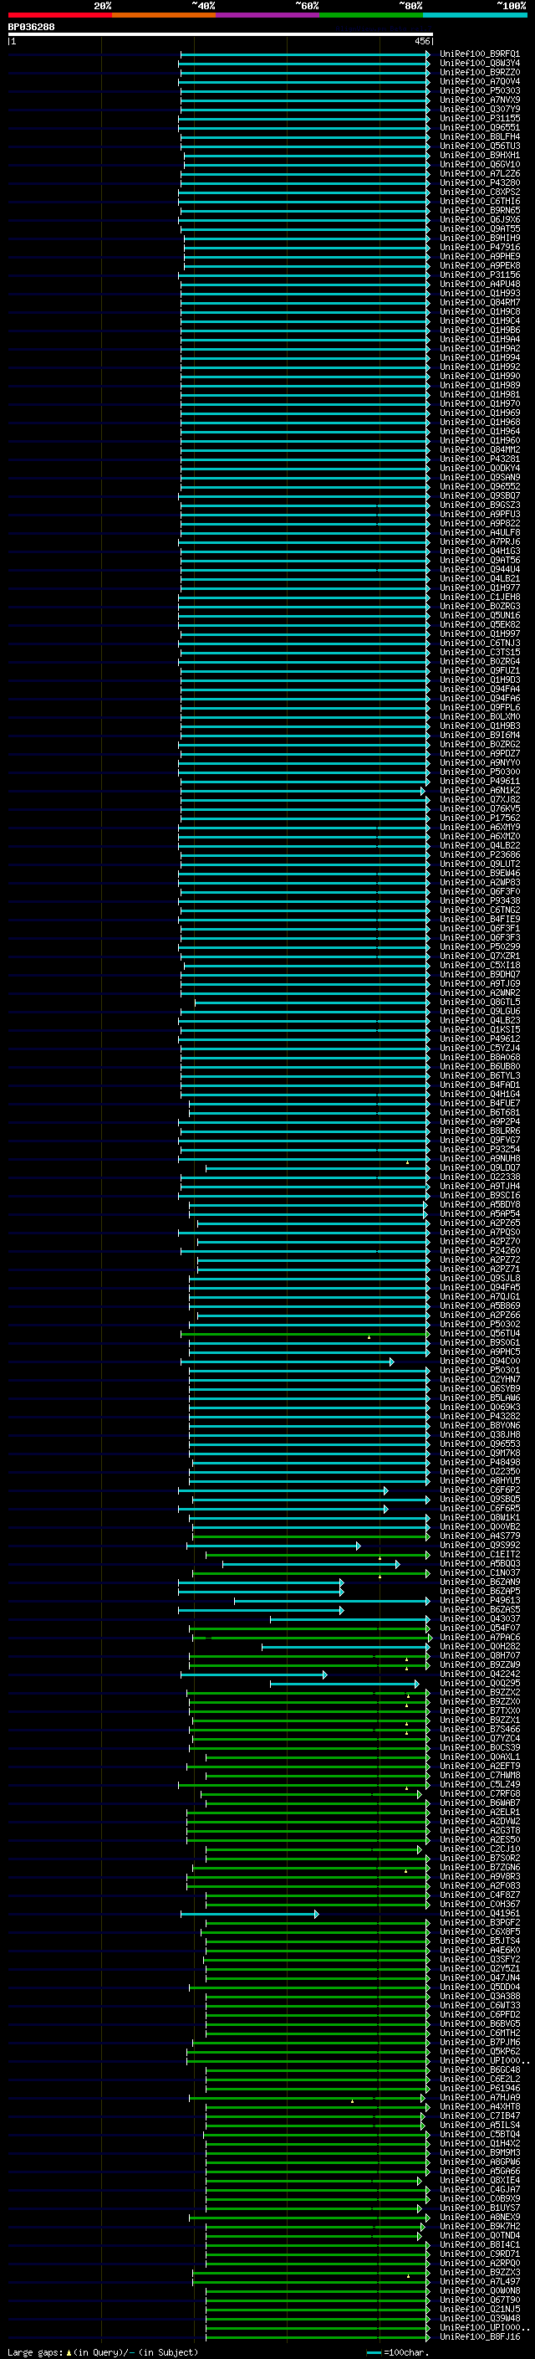Click hit label UniRef100_P17562

[x=479, y=818]
